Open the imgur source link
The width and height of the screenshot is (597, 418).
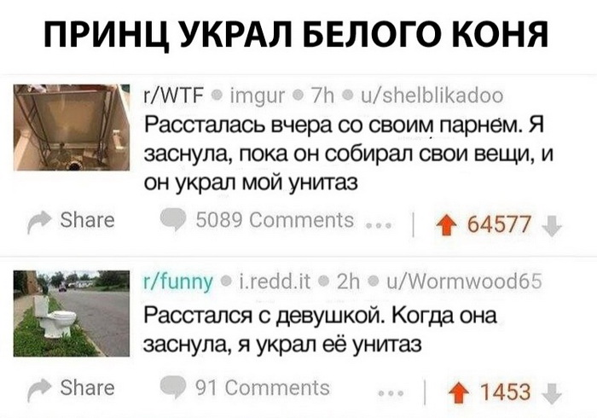point(258,96)
